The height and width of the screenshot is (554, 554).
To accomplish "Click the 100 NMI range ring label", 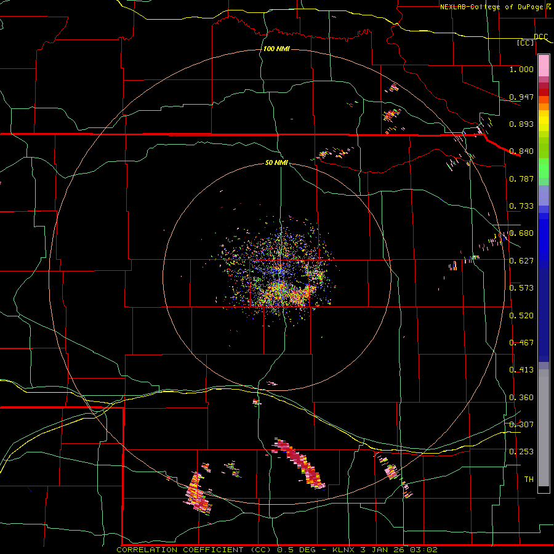I will pyautogui.click(x=276, y=49).
